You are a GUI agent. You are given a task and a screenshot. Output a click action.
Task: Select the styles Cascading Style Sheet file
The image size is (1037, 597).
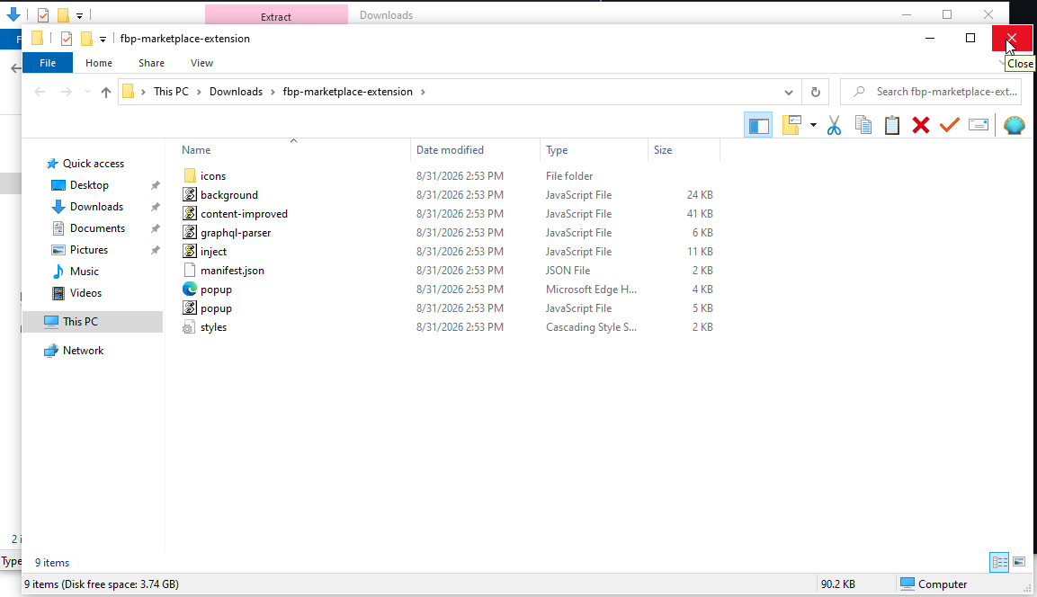(x=213, y=327)
